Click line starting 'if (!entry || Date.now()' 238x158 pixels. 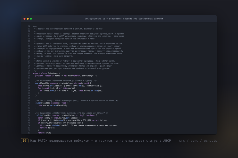tap(72, 120)
